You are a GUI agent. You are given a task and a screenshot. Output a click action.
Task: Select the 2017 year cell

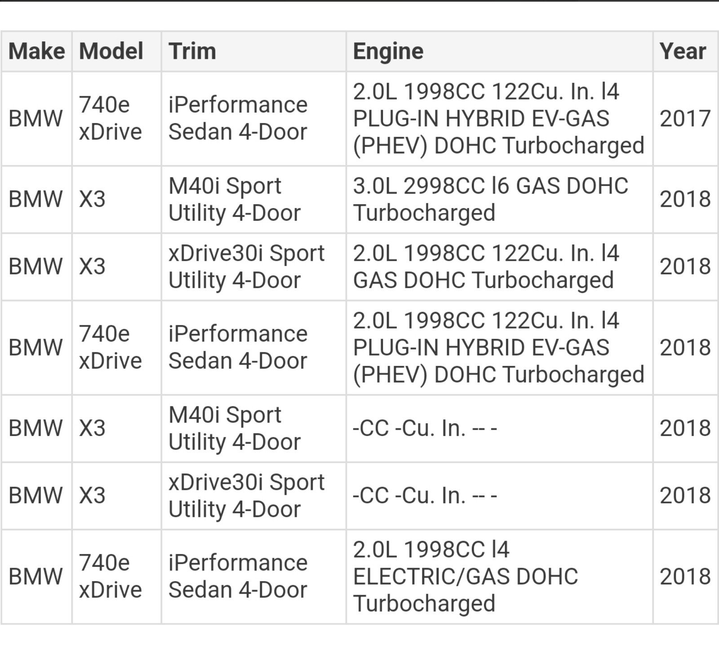coord(685,119)
